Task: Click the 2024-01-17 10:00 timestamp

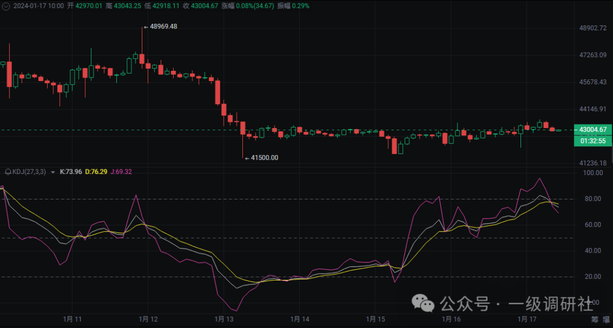Action: pyautogui.click(x=39, y=6)
